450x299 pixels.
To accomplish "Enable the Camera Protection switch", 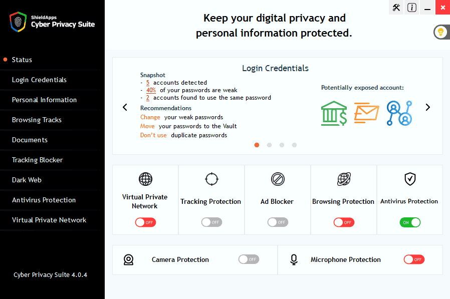I will (x=249, y=259).
